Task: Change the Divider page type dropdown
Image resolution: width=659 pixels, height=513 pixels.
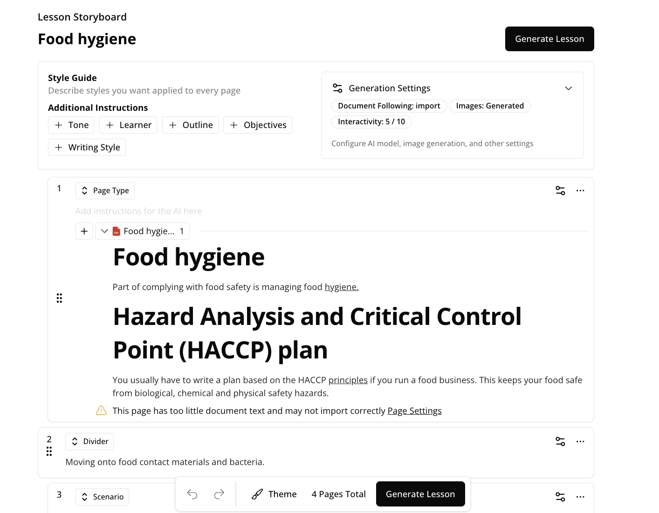Action: (89, 441)
